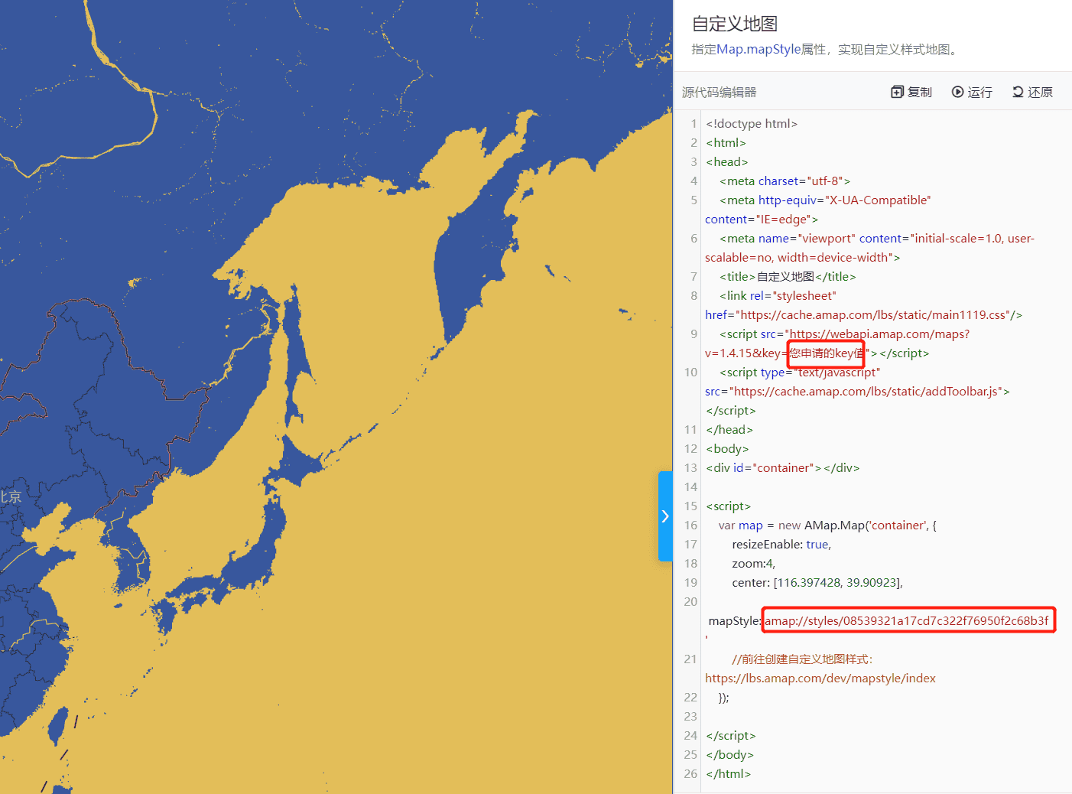
Task: Click the <body> opening tag line
Action: (727, 448)
